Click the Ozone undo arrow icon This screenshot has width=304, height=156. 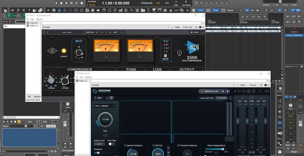(239, 91)
